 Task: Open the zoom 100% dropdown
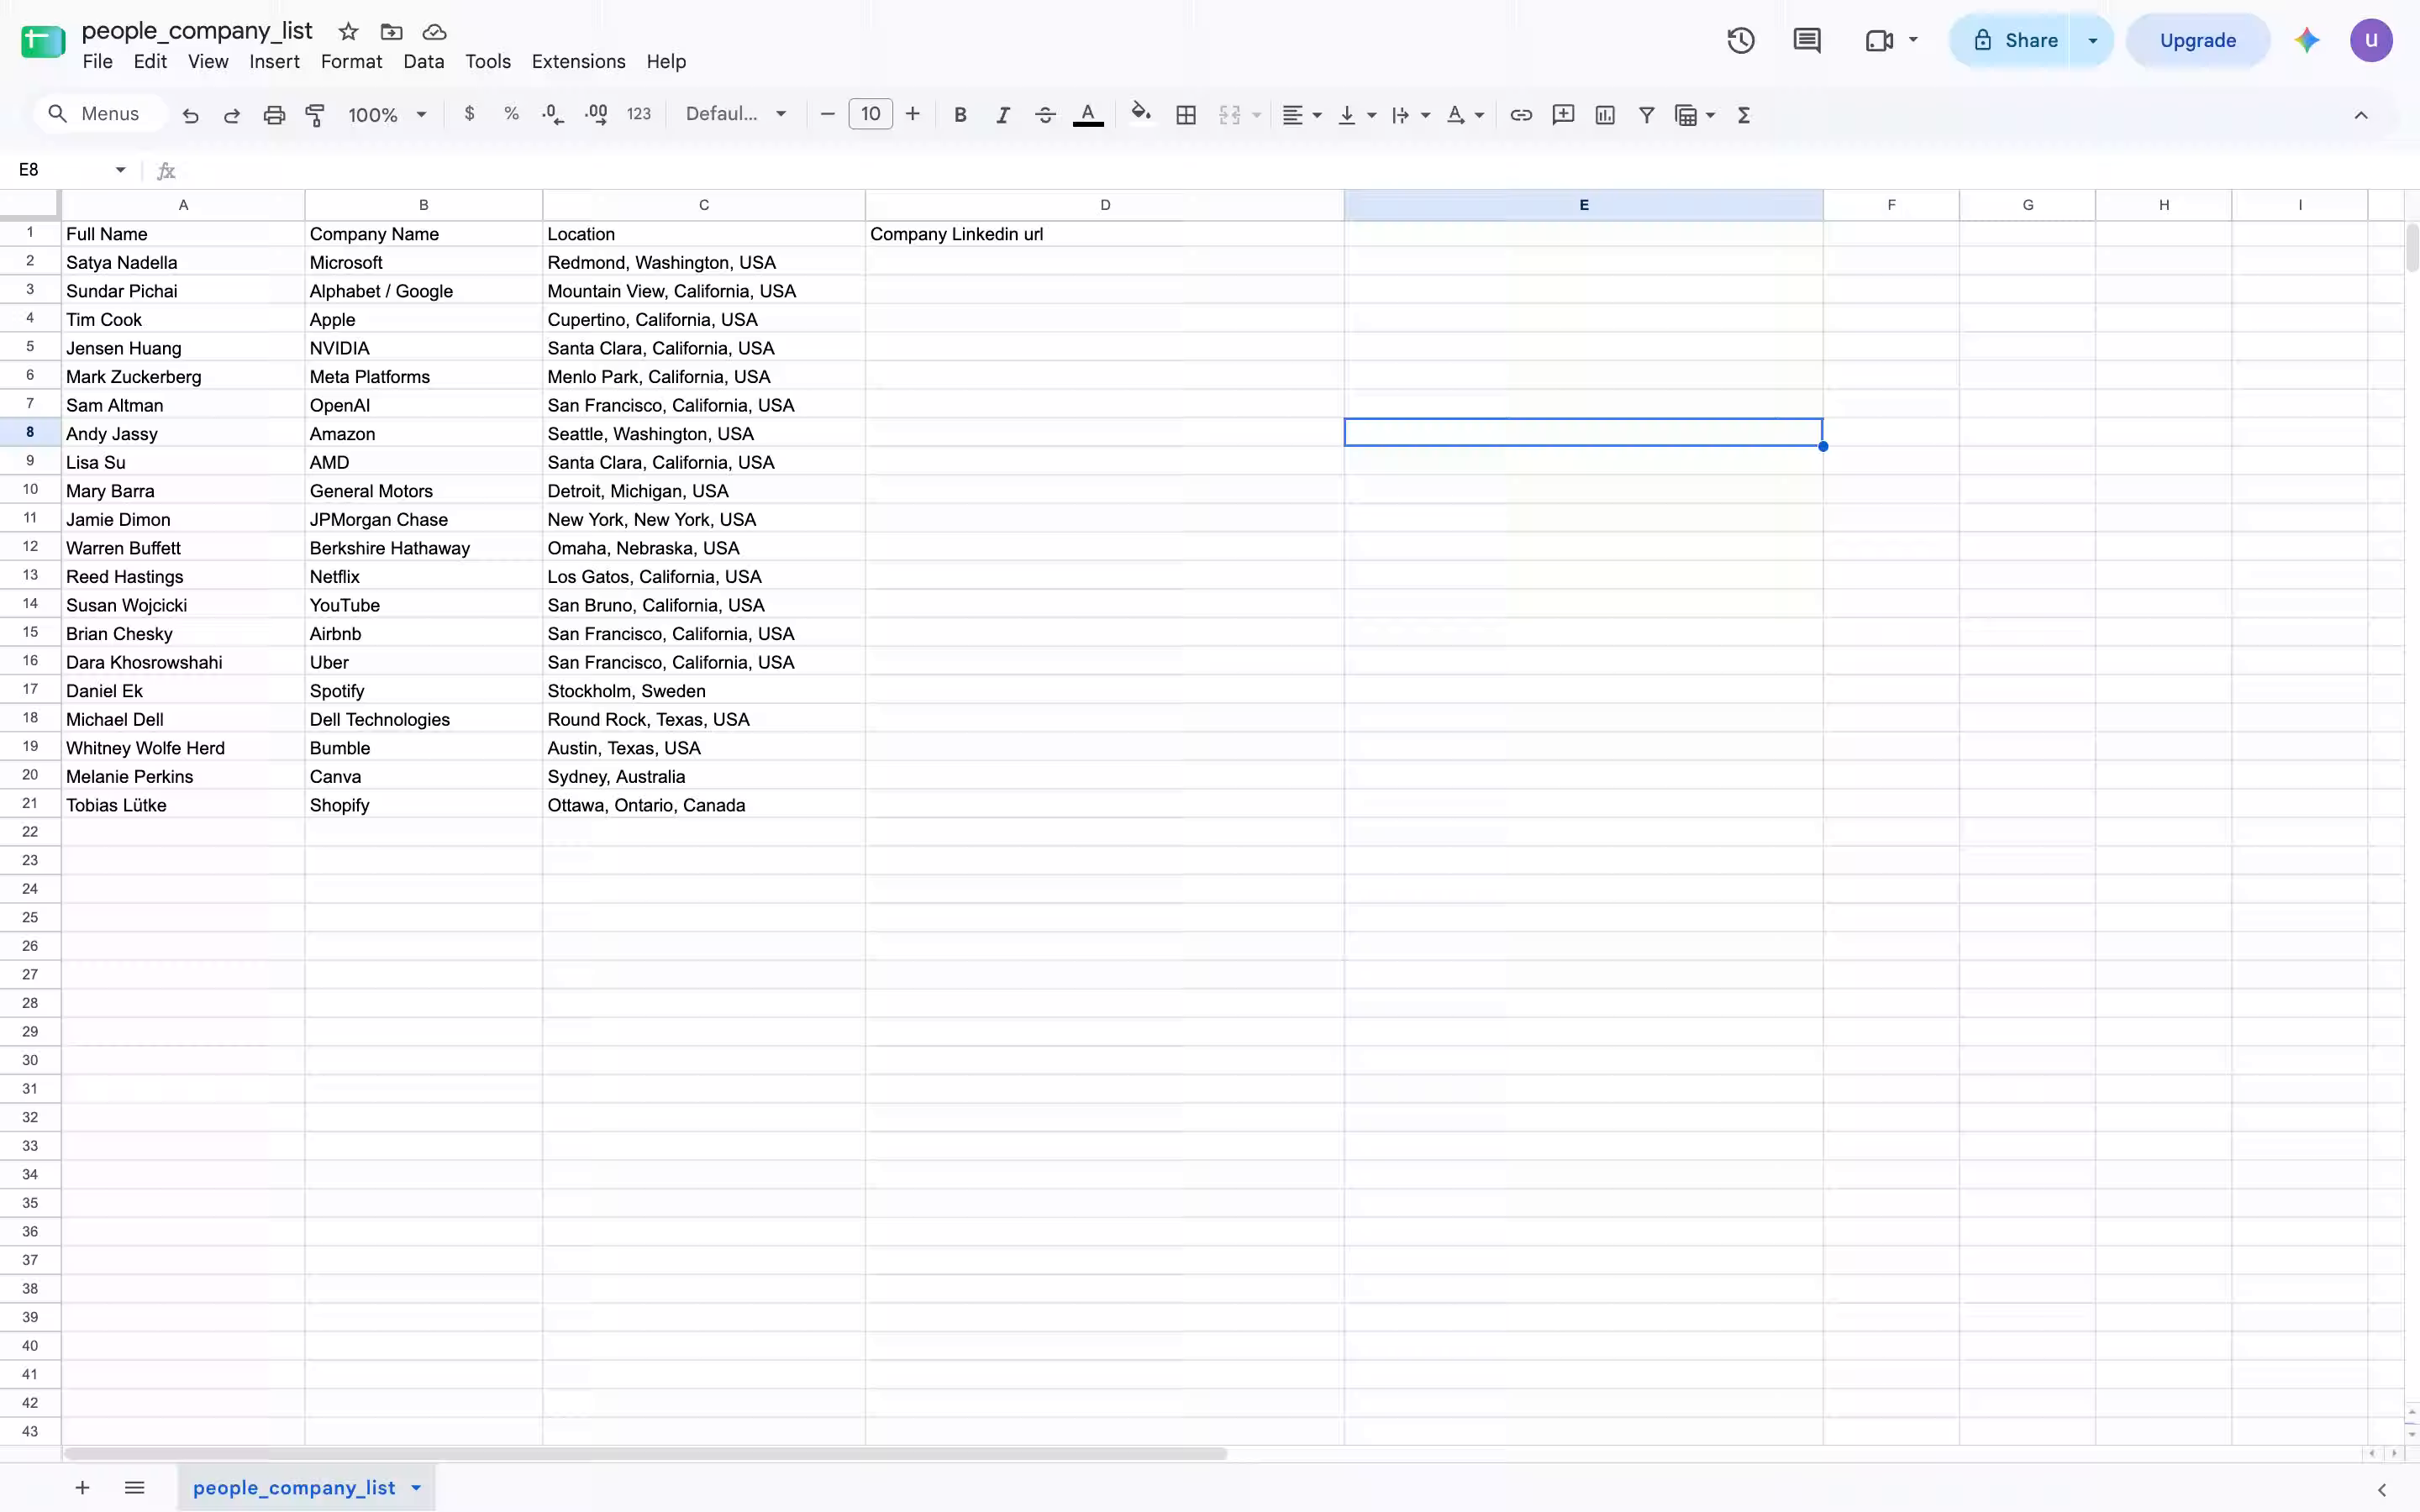(387, 115)
